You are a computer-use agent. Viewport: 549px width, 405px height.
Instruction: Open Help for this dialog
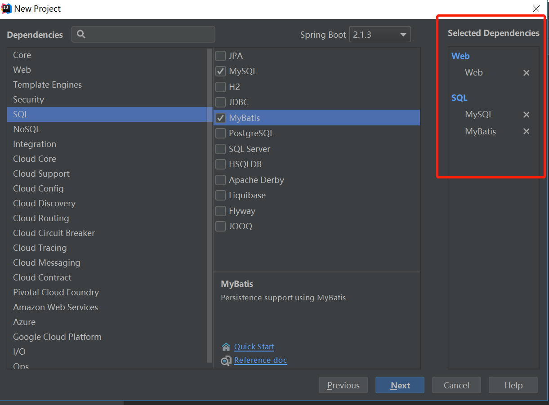pos(513,385)
